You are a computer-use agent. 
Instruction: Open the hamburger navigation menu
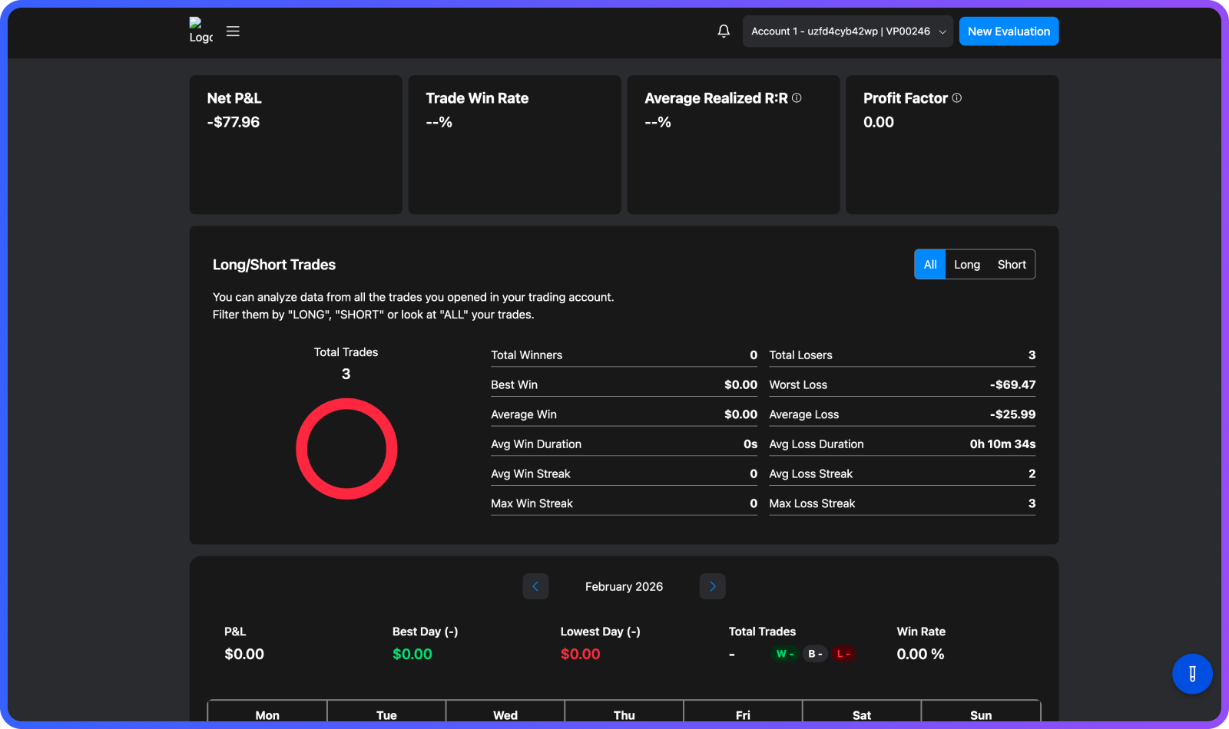[x=233, y=31]
